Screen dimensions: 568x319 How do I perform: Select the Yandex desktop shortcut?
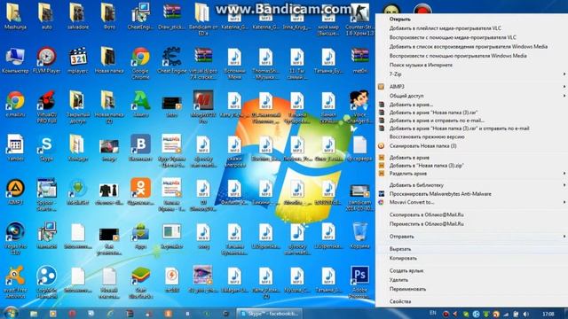15,148
